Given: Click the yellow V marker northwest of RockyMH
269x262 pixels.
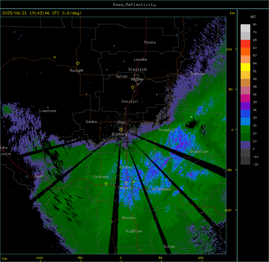Looking at the screenshot, I should 55,57.
